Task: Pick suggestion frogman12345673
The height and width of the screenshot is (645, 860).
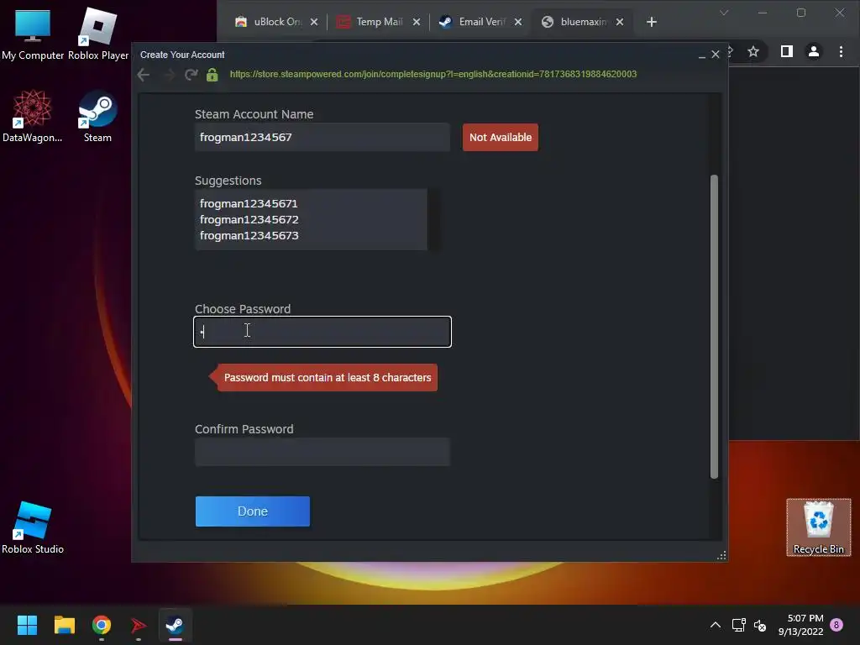Action: [x=249, y=235]
